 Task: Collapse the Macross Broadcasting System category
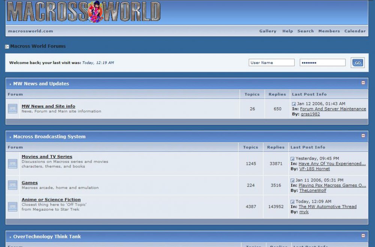363,136
